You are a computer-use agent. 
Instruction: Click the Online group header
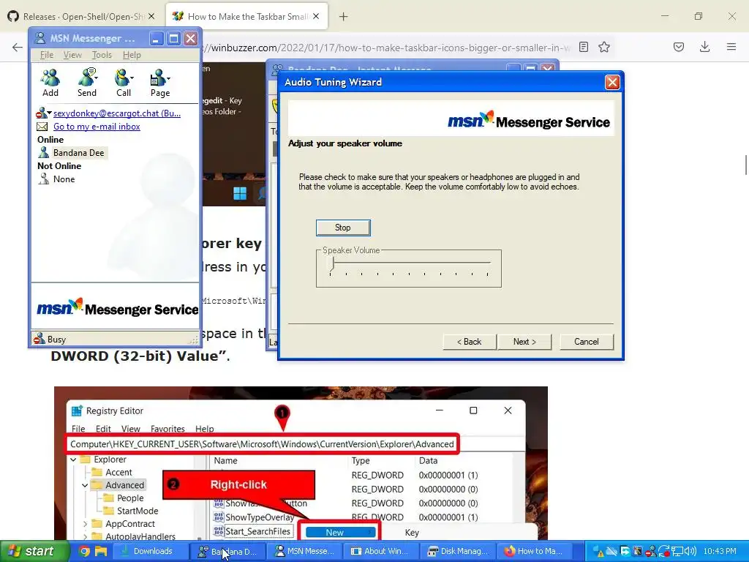50,140
